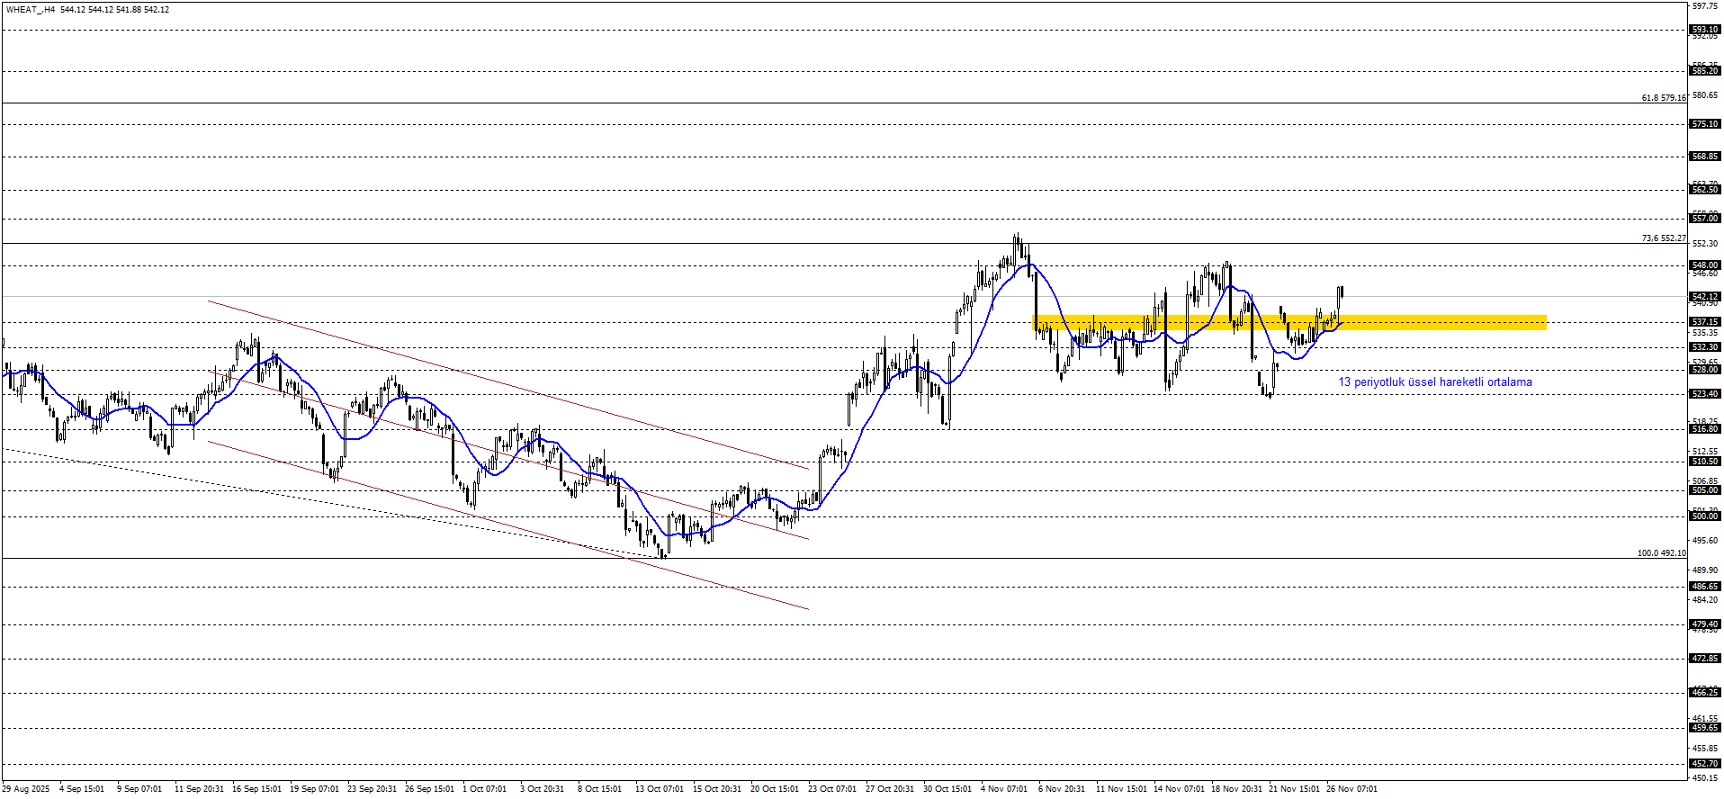This screenshot has height=799, width=1724.
Task: Select the 61.8 Fibonacci level label at 579.16
Action: click(1663, 97)
